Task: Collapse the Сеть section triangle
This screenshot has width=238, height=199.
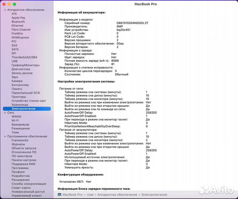Action: (x=5, y=113)
